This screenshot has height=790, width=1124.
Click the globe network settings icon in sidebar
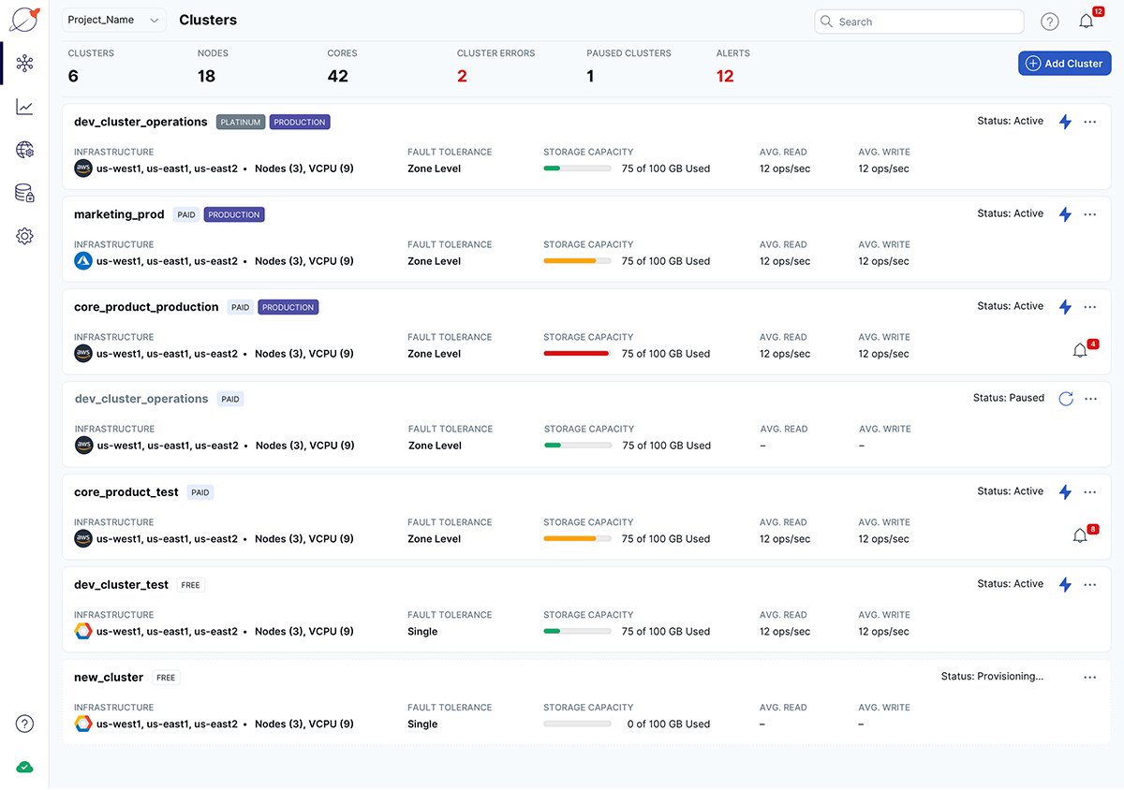(x=24, y=150)
